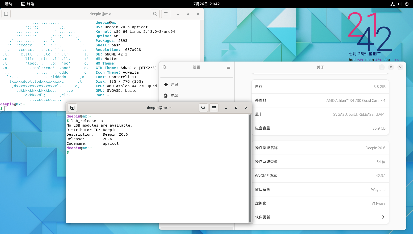The height and width of the screenshot is (234, 413).
Task: Click search icon in front terminal window
Action: [203, 108]
